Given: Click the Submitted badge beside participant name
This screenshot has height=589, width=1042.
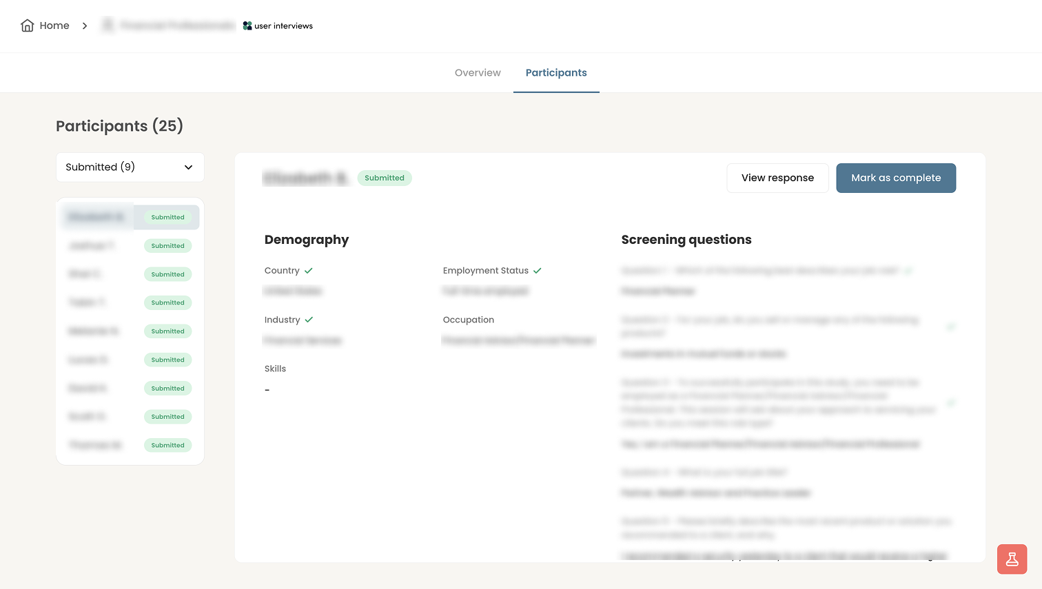Looking at the screenshot, I should pos(385,178).
